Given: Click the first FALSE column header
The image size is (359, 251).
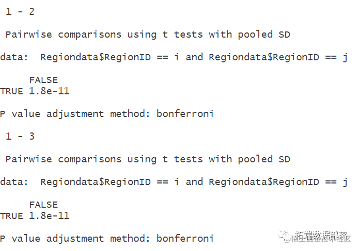Looking at the screenshot, I should coord(43,80).
